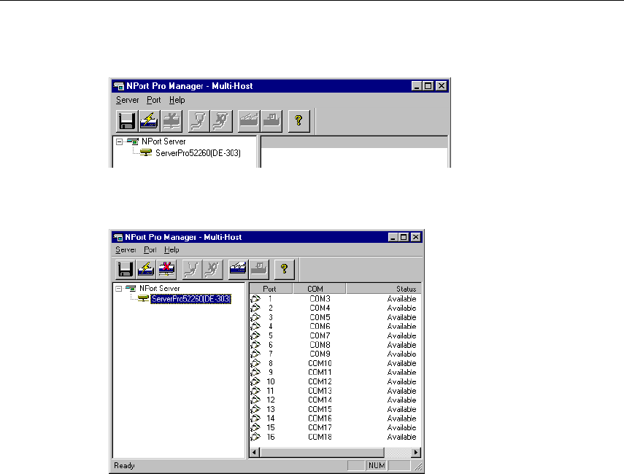This screenshot has height=474, width=624.
Task: Click the title bar app icon of the empty-list window
Action: 118,86
